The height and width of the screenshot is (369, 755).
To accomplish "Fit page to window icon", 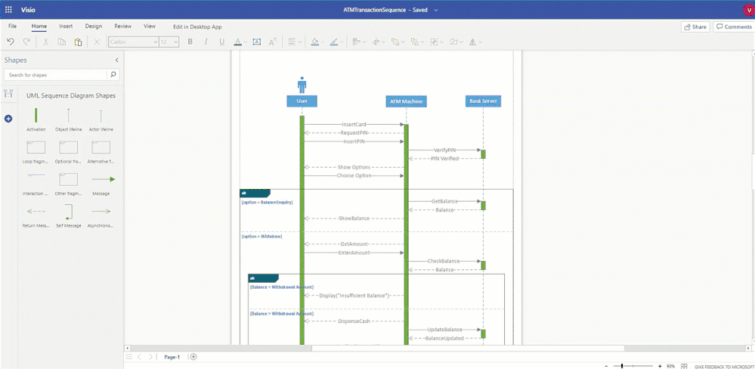I will click(x=684, y=366).
